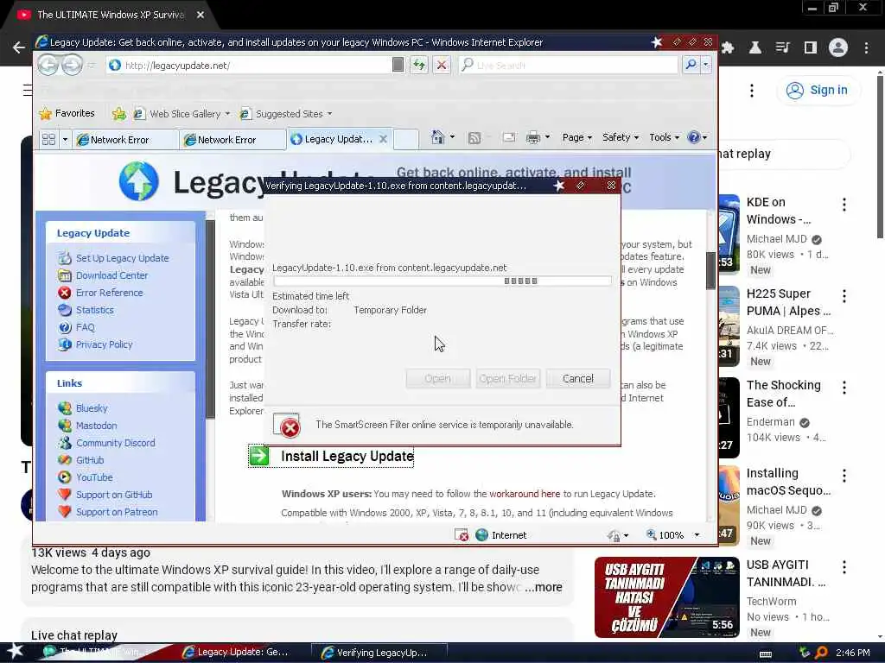Image resolution: width=885 pixels, height=663 pixels.
Task: Open the Community Discord link
Action: pos(115,443)
